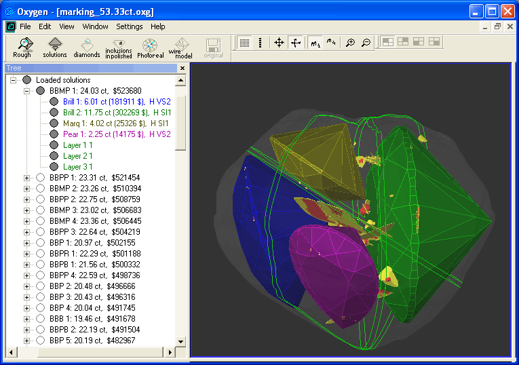Click the purple pear diamond in viewport
The width and height of the screenshot is (519, 365).
click(332, 271)
